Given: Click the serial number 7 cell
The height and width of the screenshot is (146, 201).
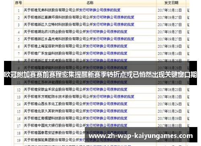Looking at the screenshot, I should [x=18, y=54].
